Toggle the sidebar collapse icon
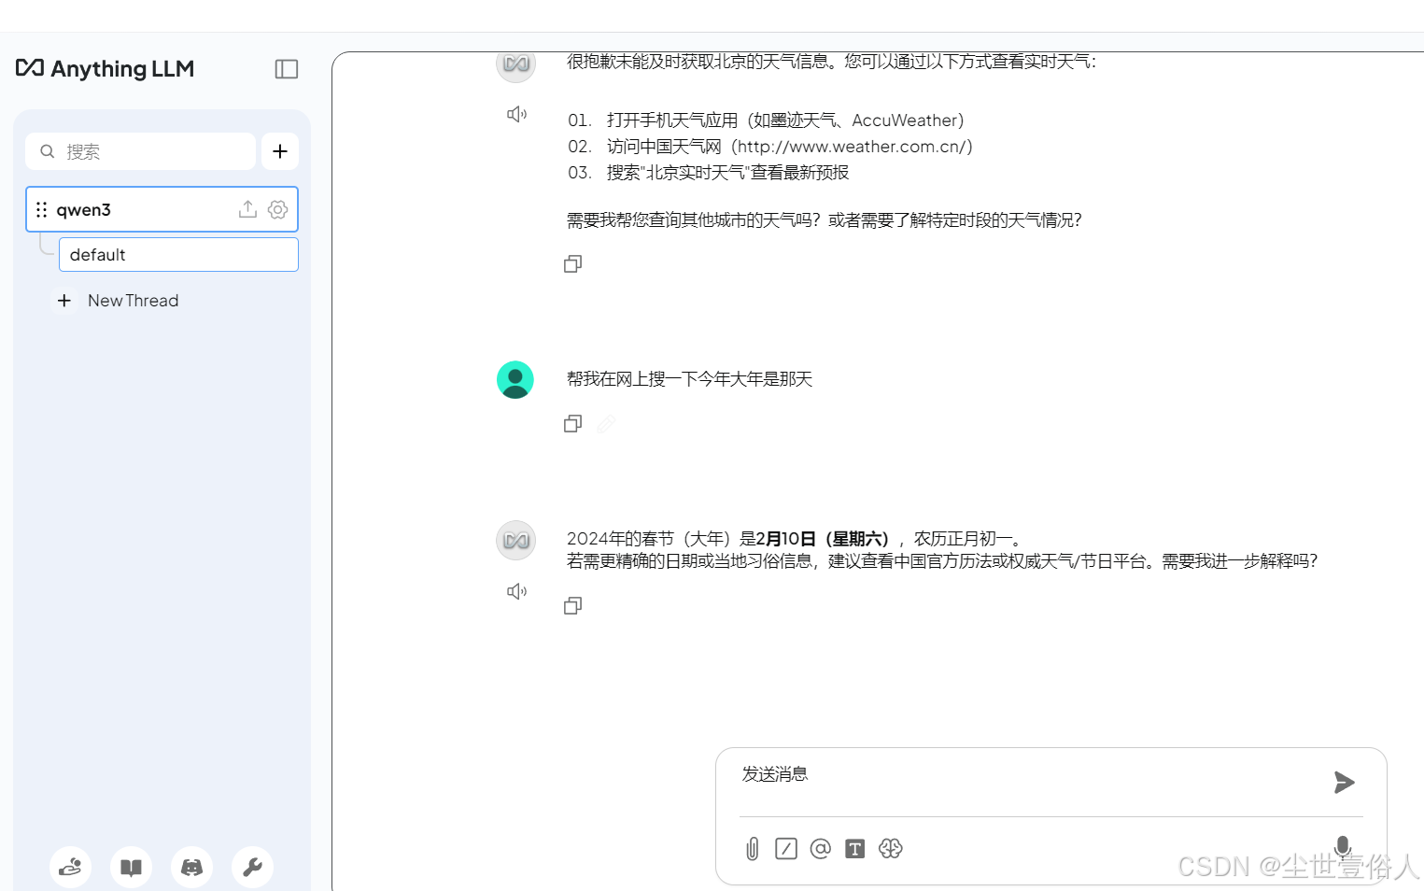 (x=287, y=69)
